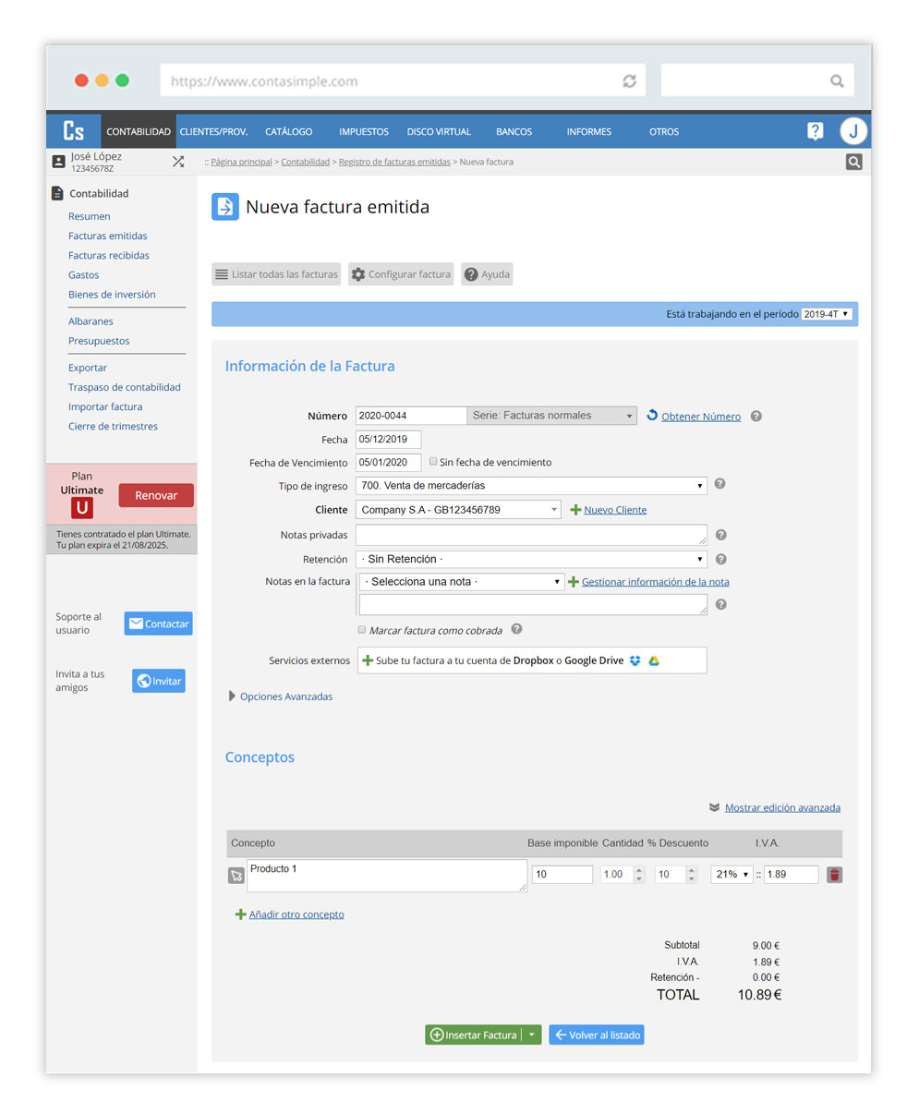Click the browser reload icon
Image resolution: width=919 pixels, height=1114 pixels.
[x=629, y=81]
